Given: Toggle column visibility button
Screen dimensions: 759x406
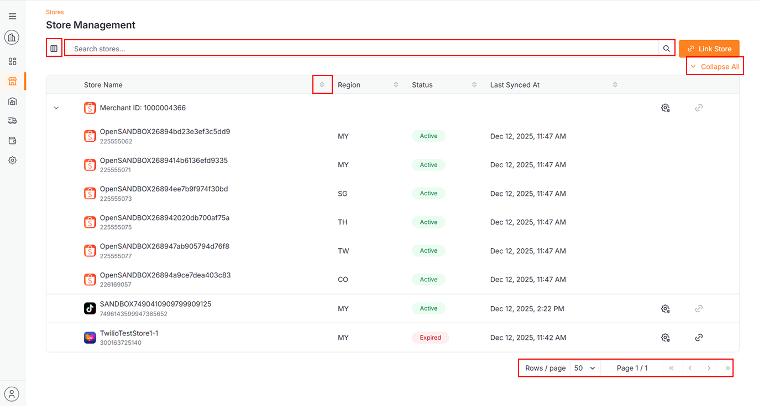Looking at the screenshot, I should pos(54,49).
